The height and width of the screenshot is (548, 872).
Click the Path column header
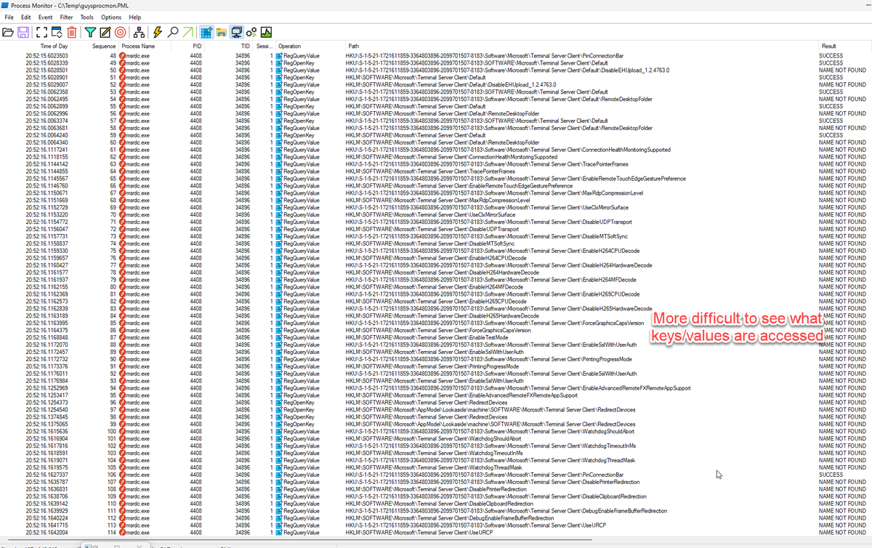353,46
